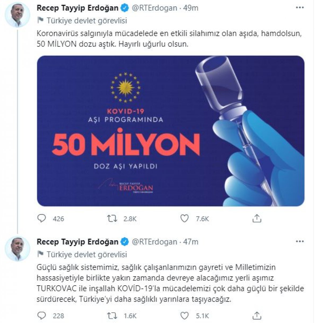
Task: Click the Recep Tayyip Erdoğan name on first tweet
Action: 78,8
